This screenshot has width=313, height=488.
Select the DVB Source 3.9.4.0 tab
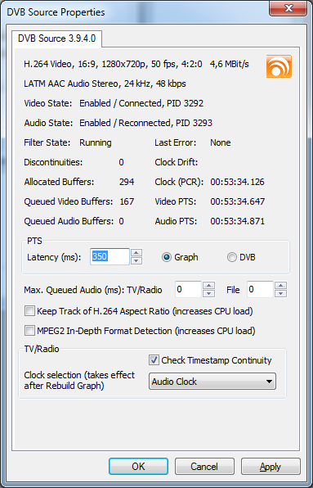pyautogui.click(x=57, y=38)
